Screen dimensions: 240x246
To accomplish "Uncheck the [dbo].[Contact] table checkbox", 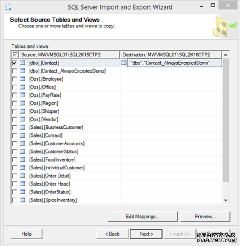I will click(14, 63).
